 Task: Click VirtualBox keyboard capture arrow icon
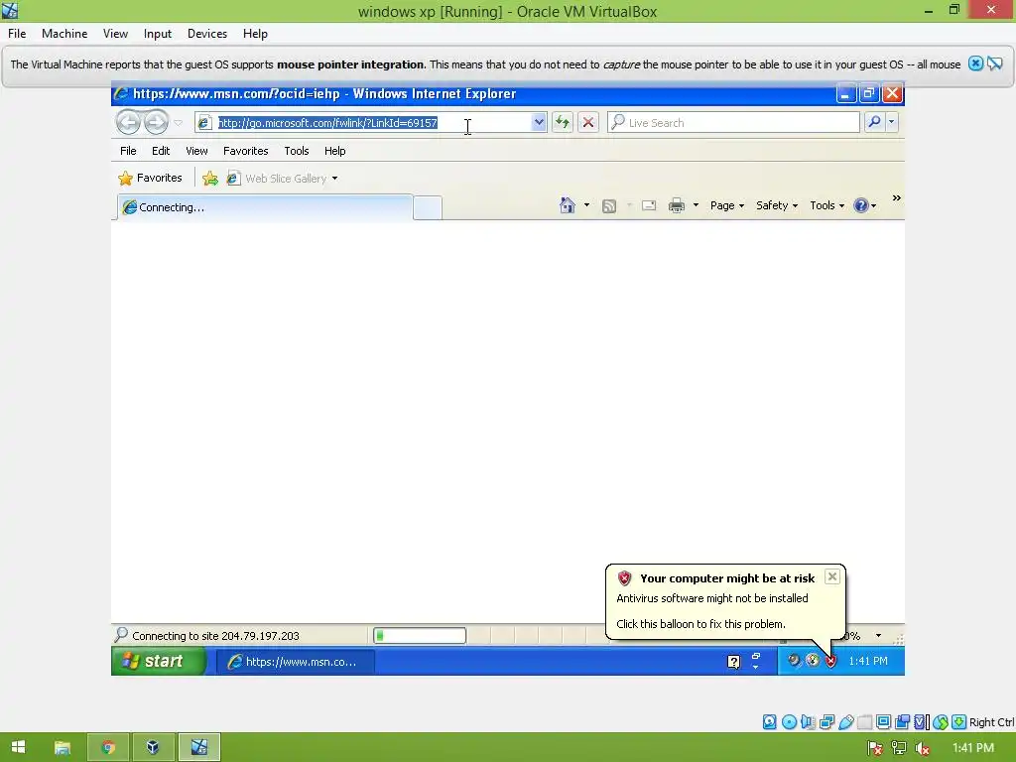[x=959, y=722]
